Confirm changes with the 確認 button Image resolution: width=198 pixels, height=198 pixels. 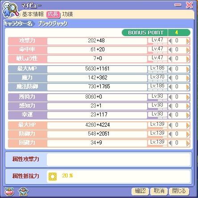click(140, 191)
